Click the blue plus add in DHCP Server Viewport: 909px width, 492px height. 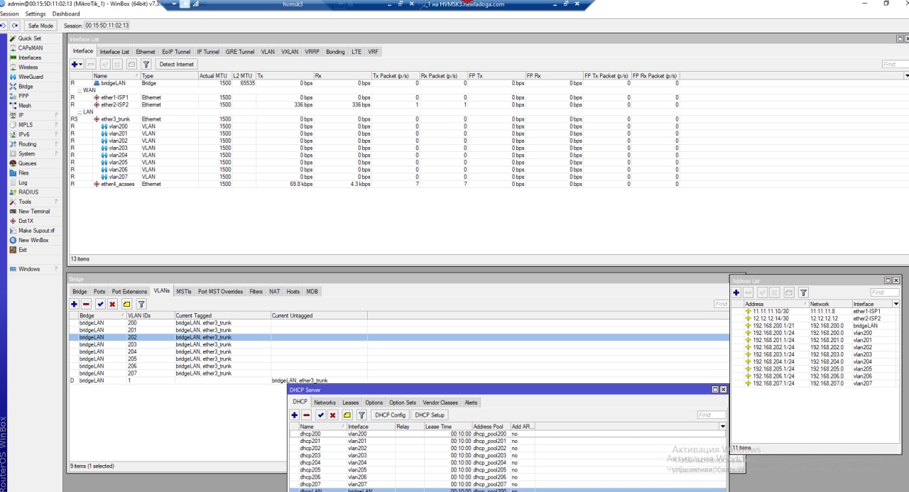pyautogui.click(x=294, y=415)
